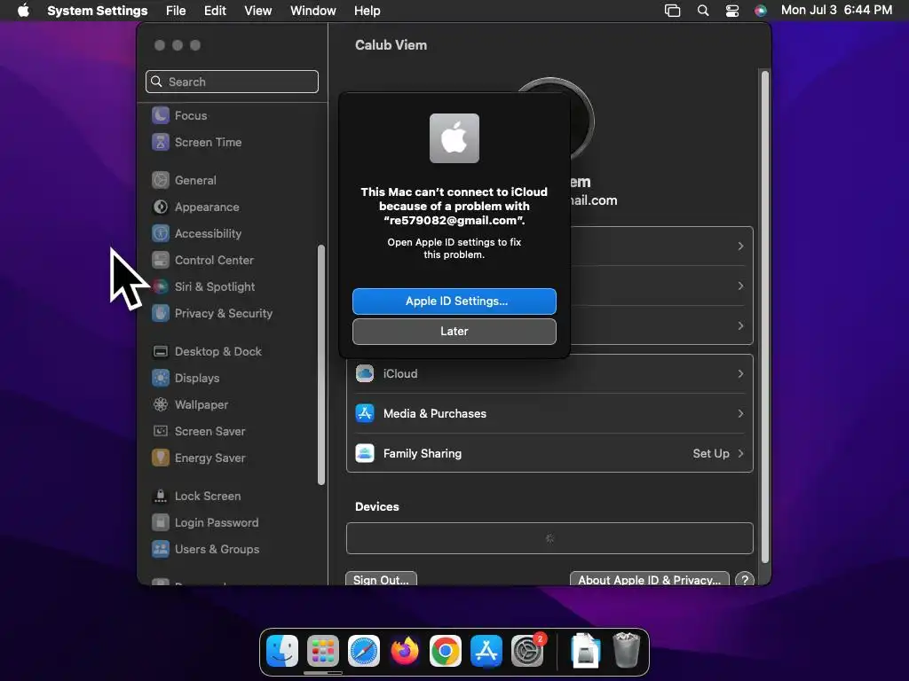
Task: Launch Google Chrome from the Dock
Action: coord(446,651)
